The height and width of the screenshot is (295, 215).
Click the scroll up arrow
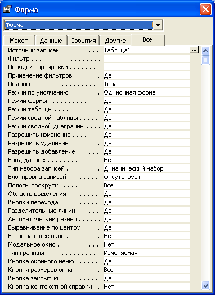(x=205, y=51)
